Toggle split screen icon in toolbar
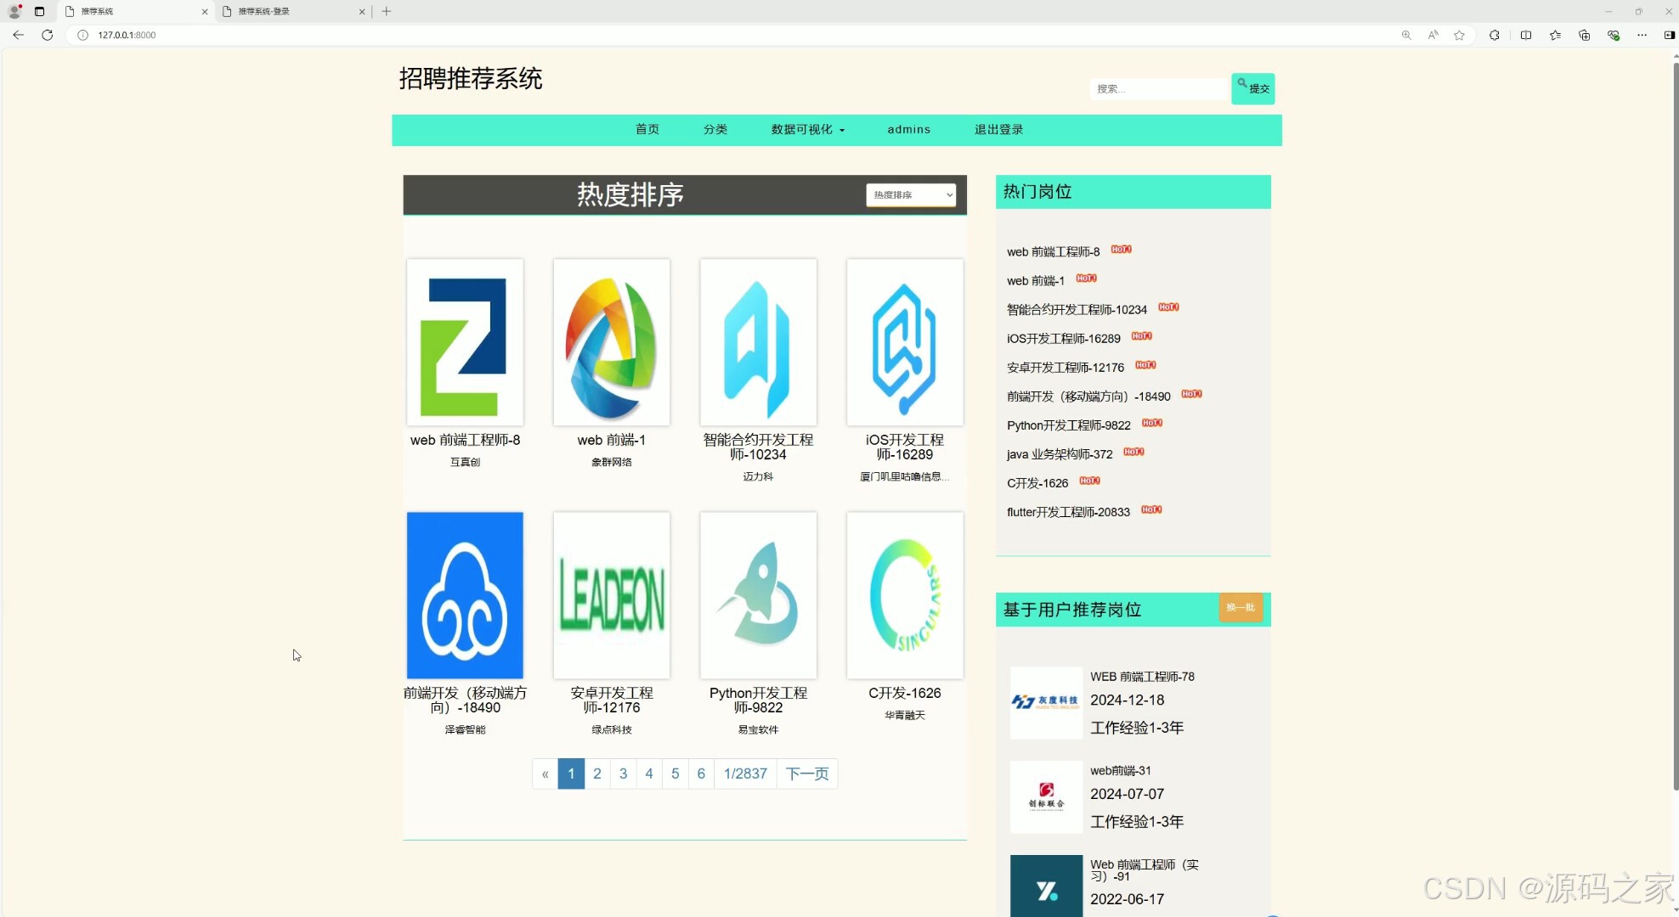The width and height of the screenshot is (1679, 917). pos(1526,35)
